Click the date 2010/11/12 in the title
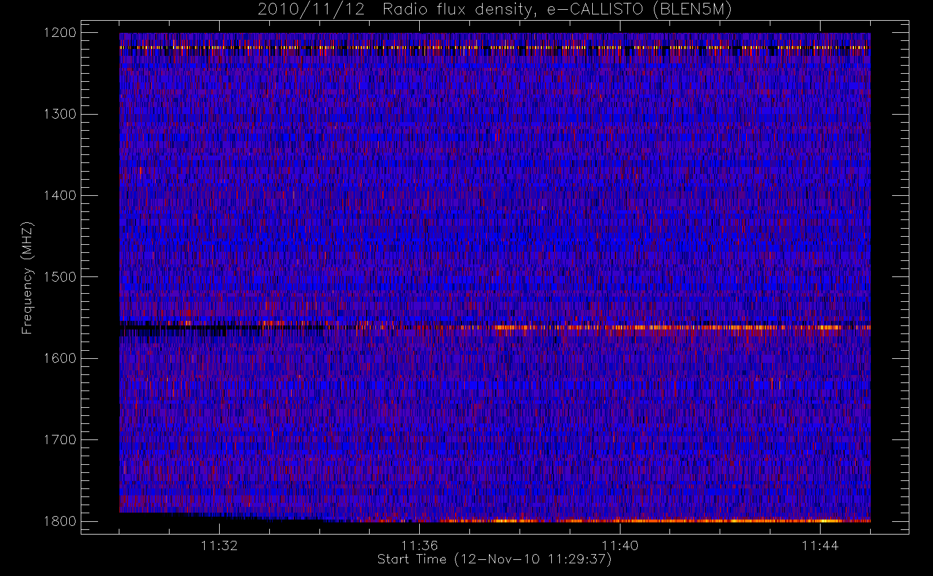Image resolution: width=933 pixels, height=576 pixels. 311,10
